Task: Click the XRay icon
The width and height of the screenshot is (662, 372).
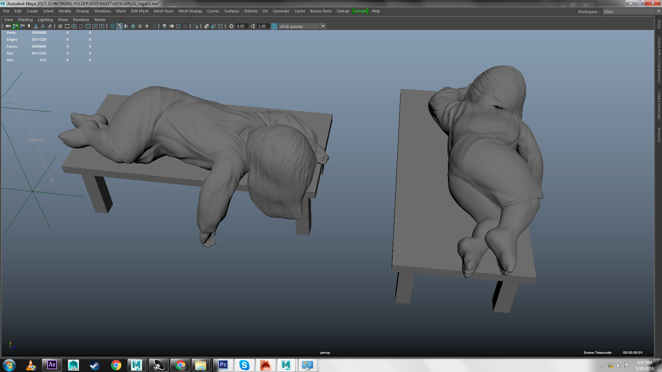Action: [207, 26]
